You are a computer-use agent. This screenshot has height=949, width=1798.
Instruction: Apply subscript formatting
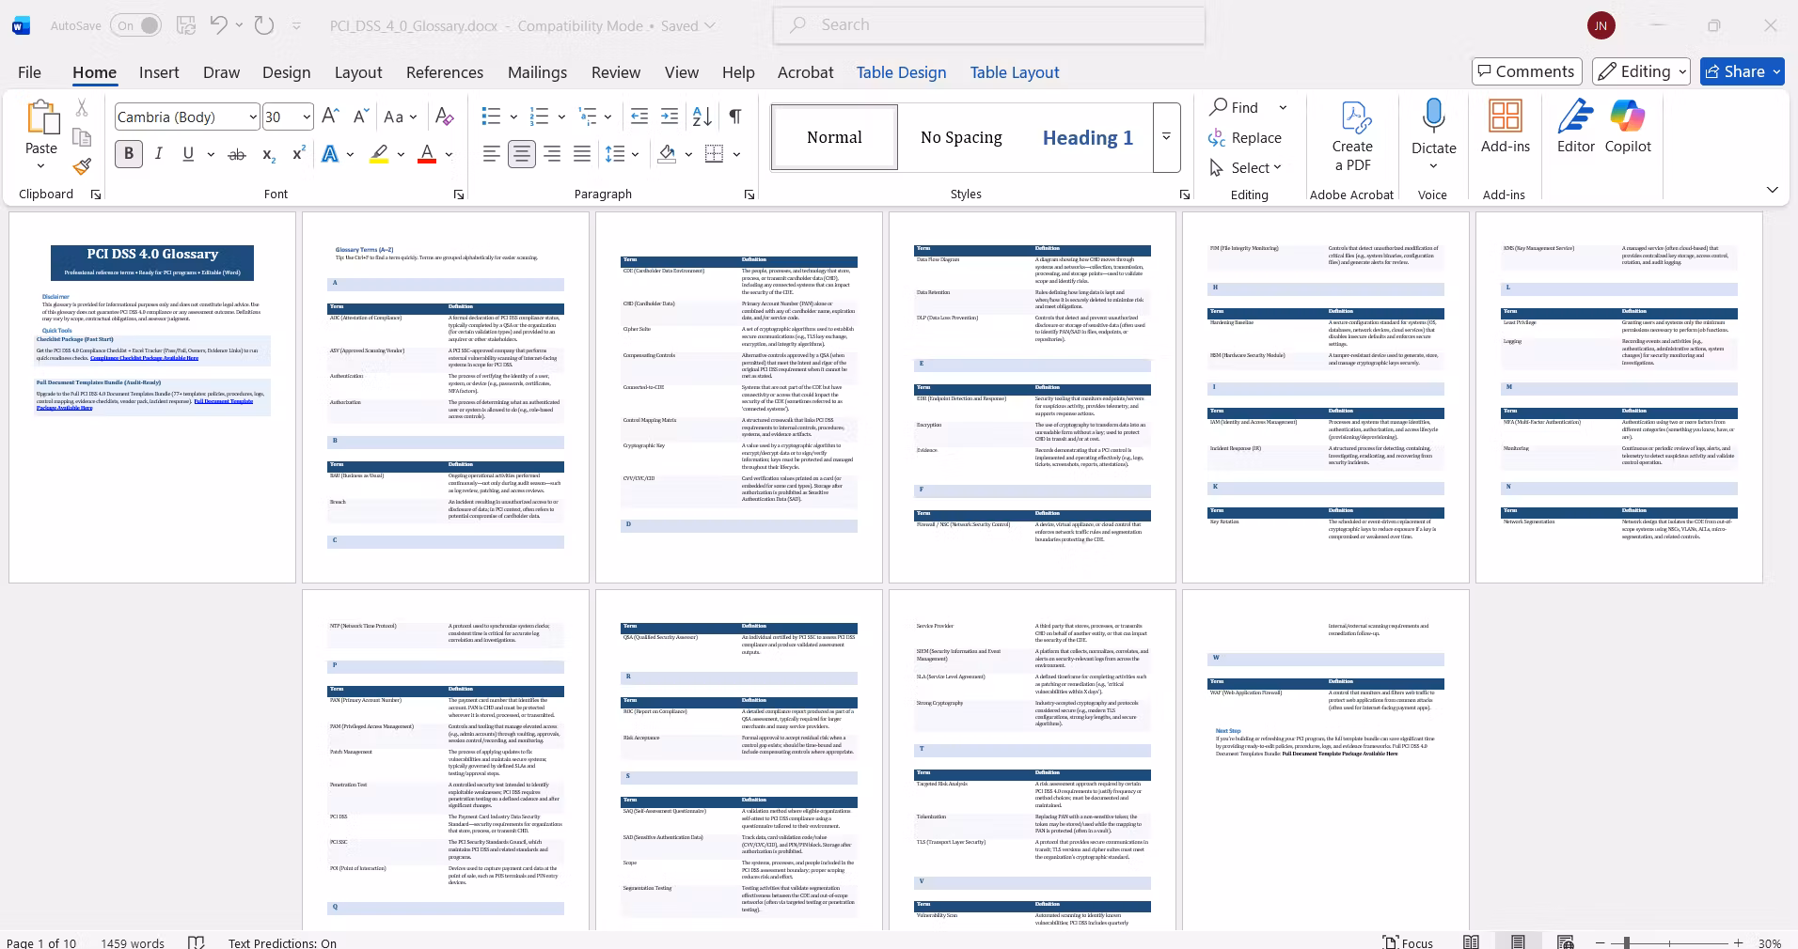269,154
